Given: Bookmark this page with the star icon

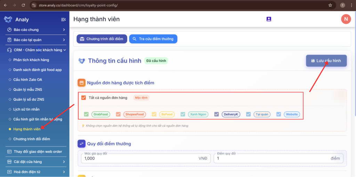Looking at the screenshot, I should point(330,5).
